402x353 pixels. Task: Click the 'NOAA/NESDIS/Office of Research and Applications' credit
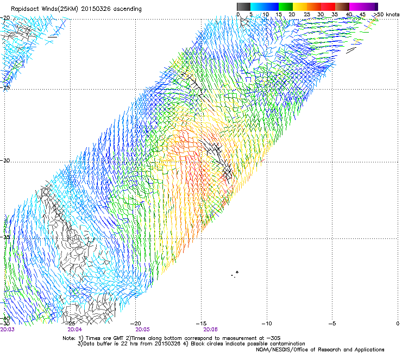pyautogui.click(x=320, y=350)
